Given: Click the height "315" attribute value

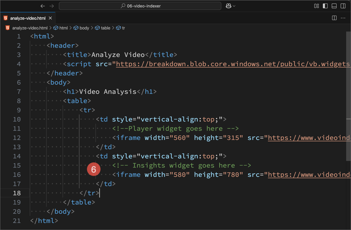Looking at the screenshot, I should (x=233, y=138).
